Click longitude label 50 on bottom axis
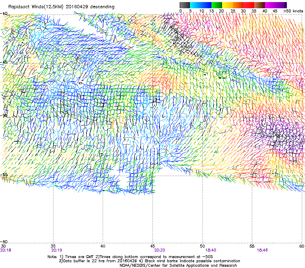The image size is (305, 268). (202, 246)
